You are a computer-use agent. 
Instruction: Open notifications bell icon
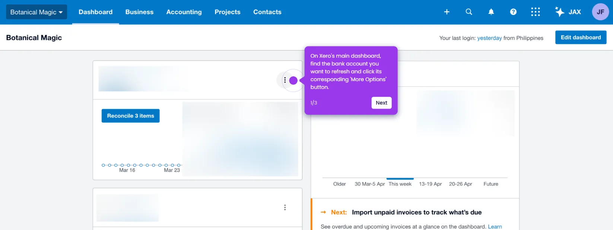pyautogui.click(x=491, y=12)
